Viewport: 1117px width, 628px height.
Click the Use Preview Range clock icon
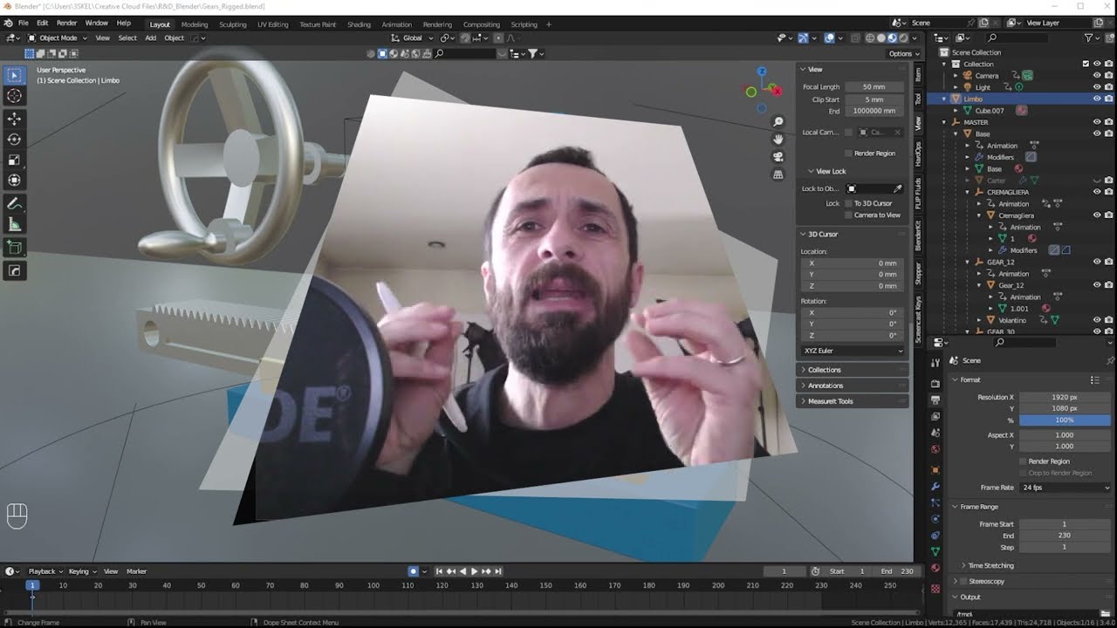[x=815, y=571]
